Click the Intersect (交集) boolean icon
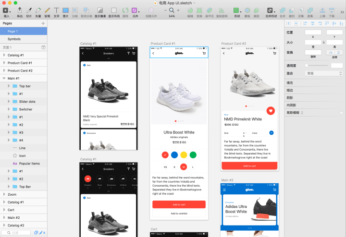346x237 pixels. click(301, 11)
